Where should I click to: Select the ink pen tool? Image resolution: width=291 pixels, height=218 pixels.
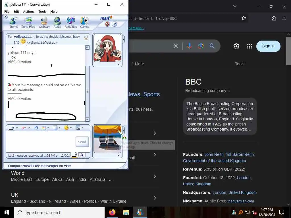click(x=12, y=128)
